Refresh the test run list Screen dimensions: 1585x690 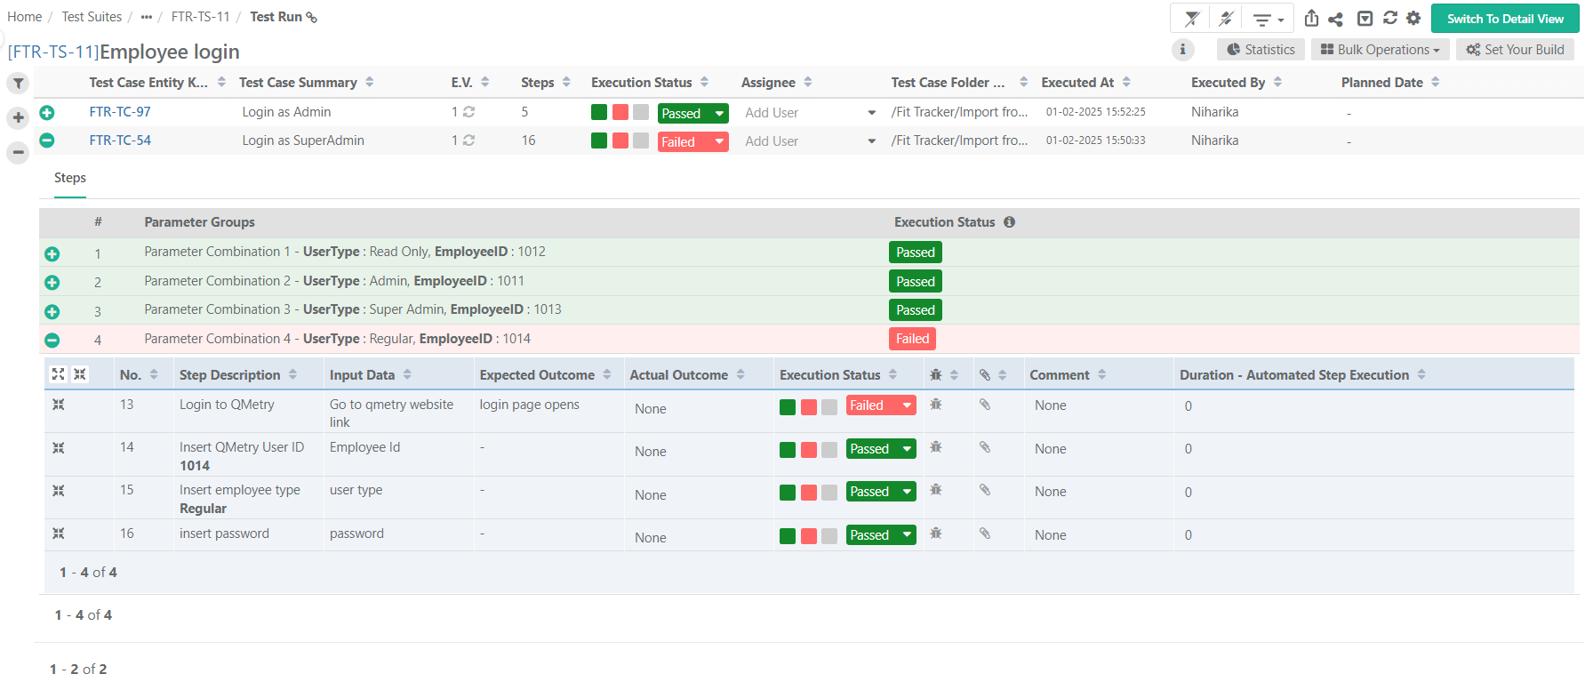[1390, 19]
